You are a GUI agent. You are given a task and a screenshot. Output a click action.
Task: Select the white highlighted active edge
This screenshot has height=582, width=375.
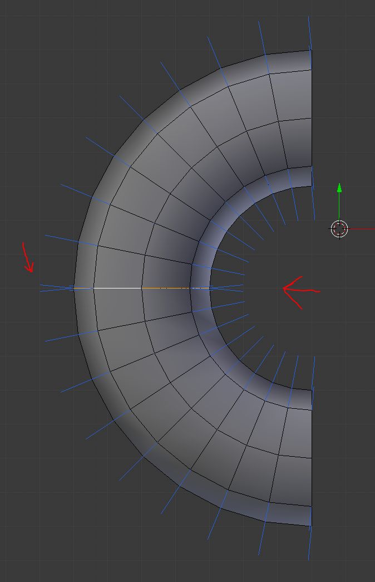click(x=117, y=288)
